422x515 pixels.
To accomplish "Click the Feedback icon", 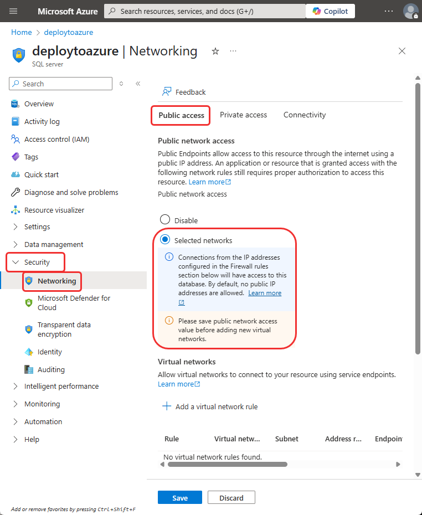I will (167, 92).
